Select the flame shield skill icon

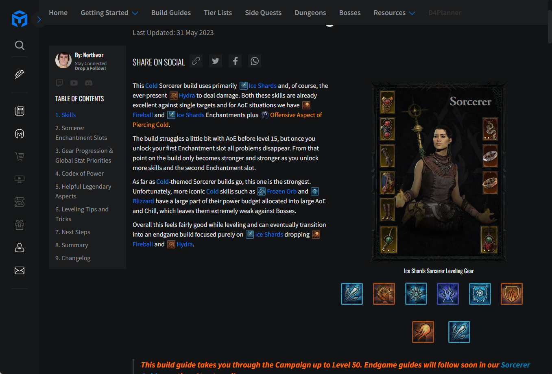pos(512,294)
